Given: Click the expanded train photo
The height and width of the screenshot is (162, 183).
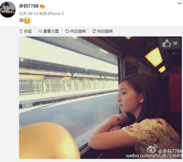Looking at the screenshot, I should (x=100, y=98).
